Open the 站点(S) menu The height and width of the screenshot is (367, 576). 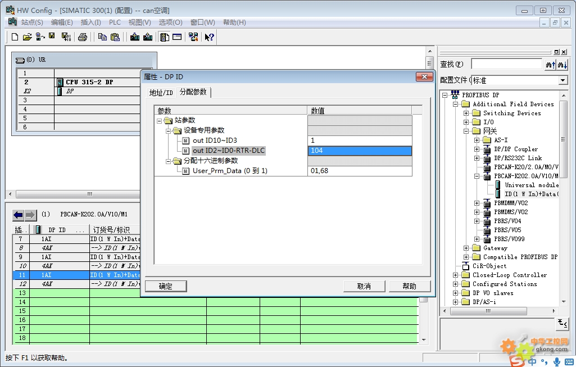pos(32,22)
